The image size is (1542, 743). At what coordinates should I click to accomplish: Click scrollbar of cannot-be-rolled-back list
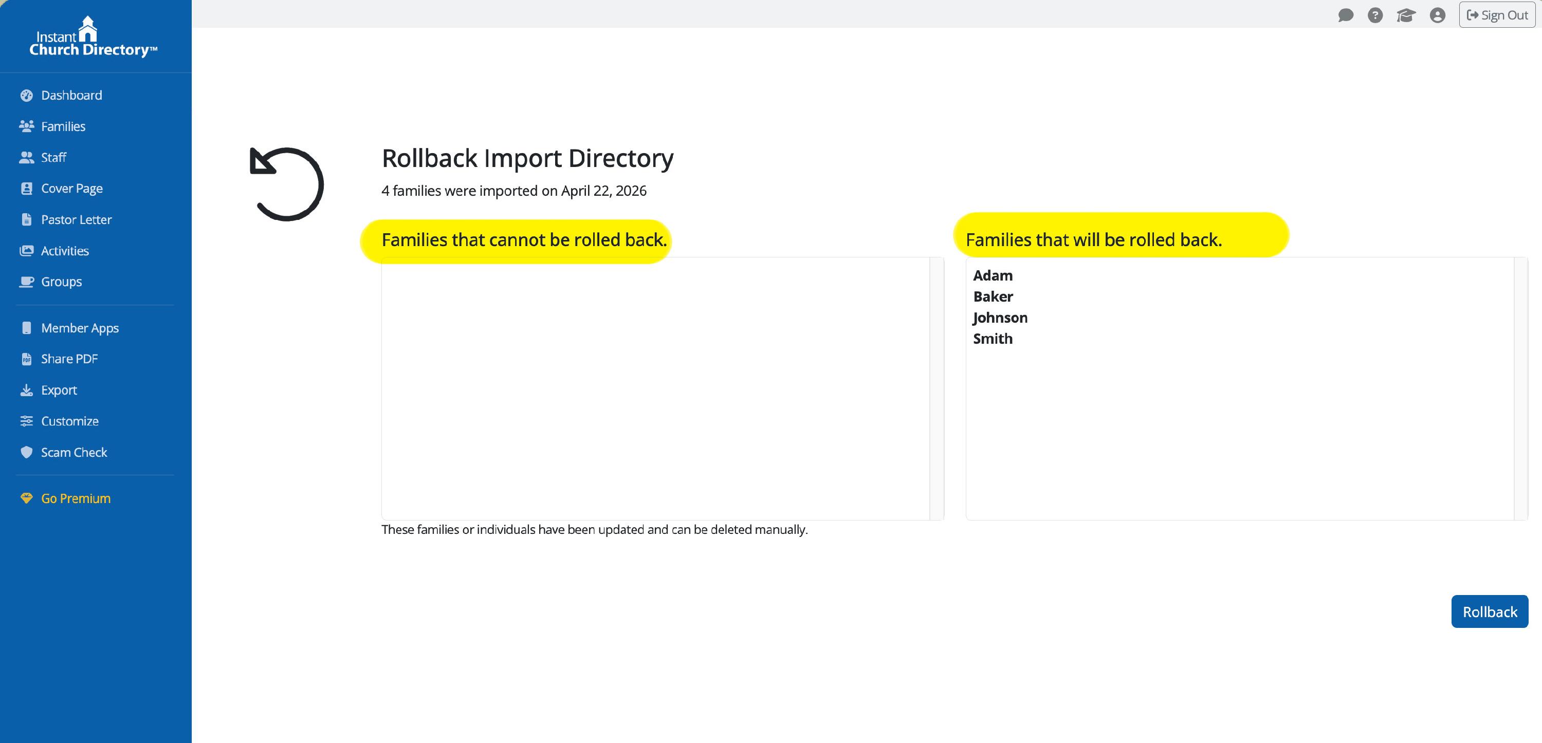[x=937, y=388]
